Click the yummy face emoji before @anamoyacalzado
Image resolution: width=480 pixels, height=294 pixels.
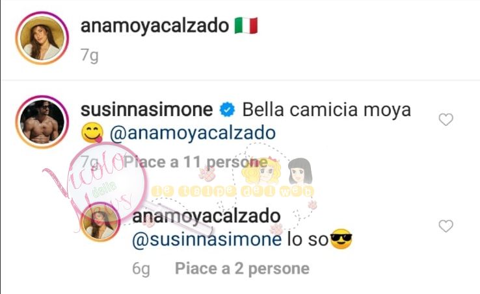92,132
